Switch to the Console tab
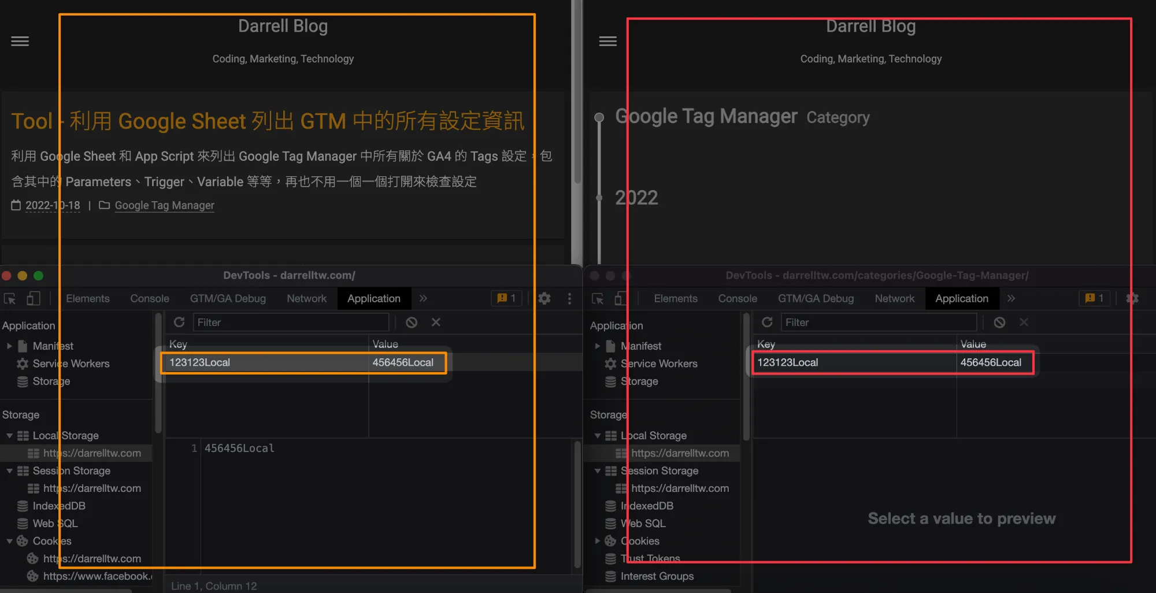Viewport: 1156px width, 593px height. click(x=149, y=298)
